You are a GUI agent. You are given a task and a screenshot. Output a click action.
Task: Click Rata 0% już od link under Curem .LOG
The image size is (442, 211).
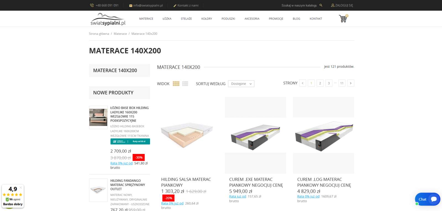[x=308, y=196]
